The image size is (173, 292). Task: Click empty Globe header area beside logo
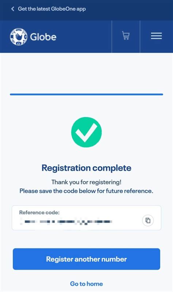(84, 37)
